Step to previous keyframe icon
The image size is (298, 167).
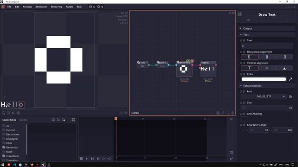104,159
